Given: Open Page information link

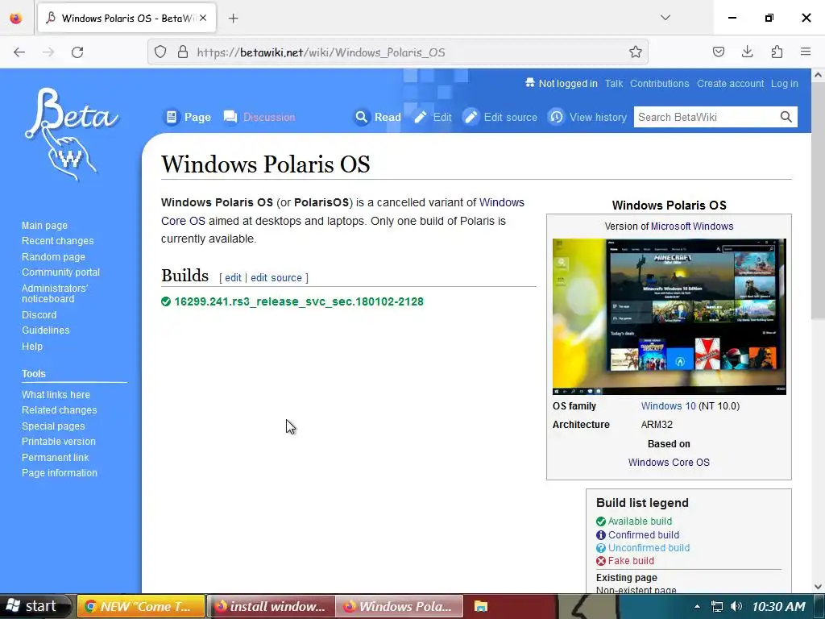Looking at the screenshot, I should click(60, 472).
